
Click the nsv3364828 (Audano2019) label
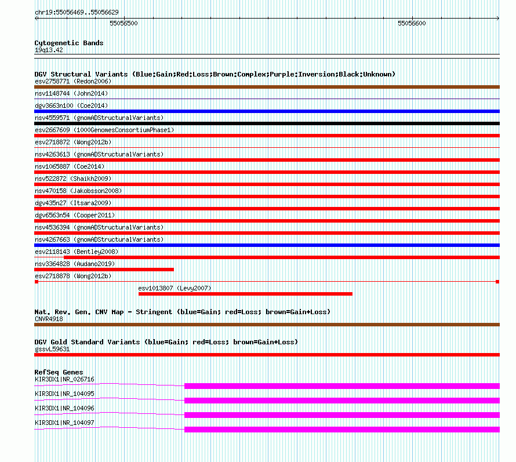(x=75, y=264)
